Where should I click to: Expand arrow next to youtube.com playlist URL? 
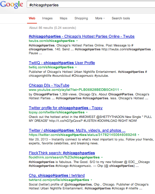click(121, 90)
